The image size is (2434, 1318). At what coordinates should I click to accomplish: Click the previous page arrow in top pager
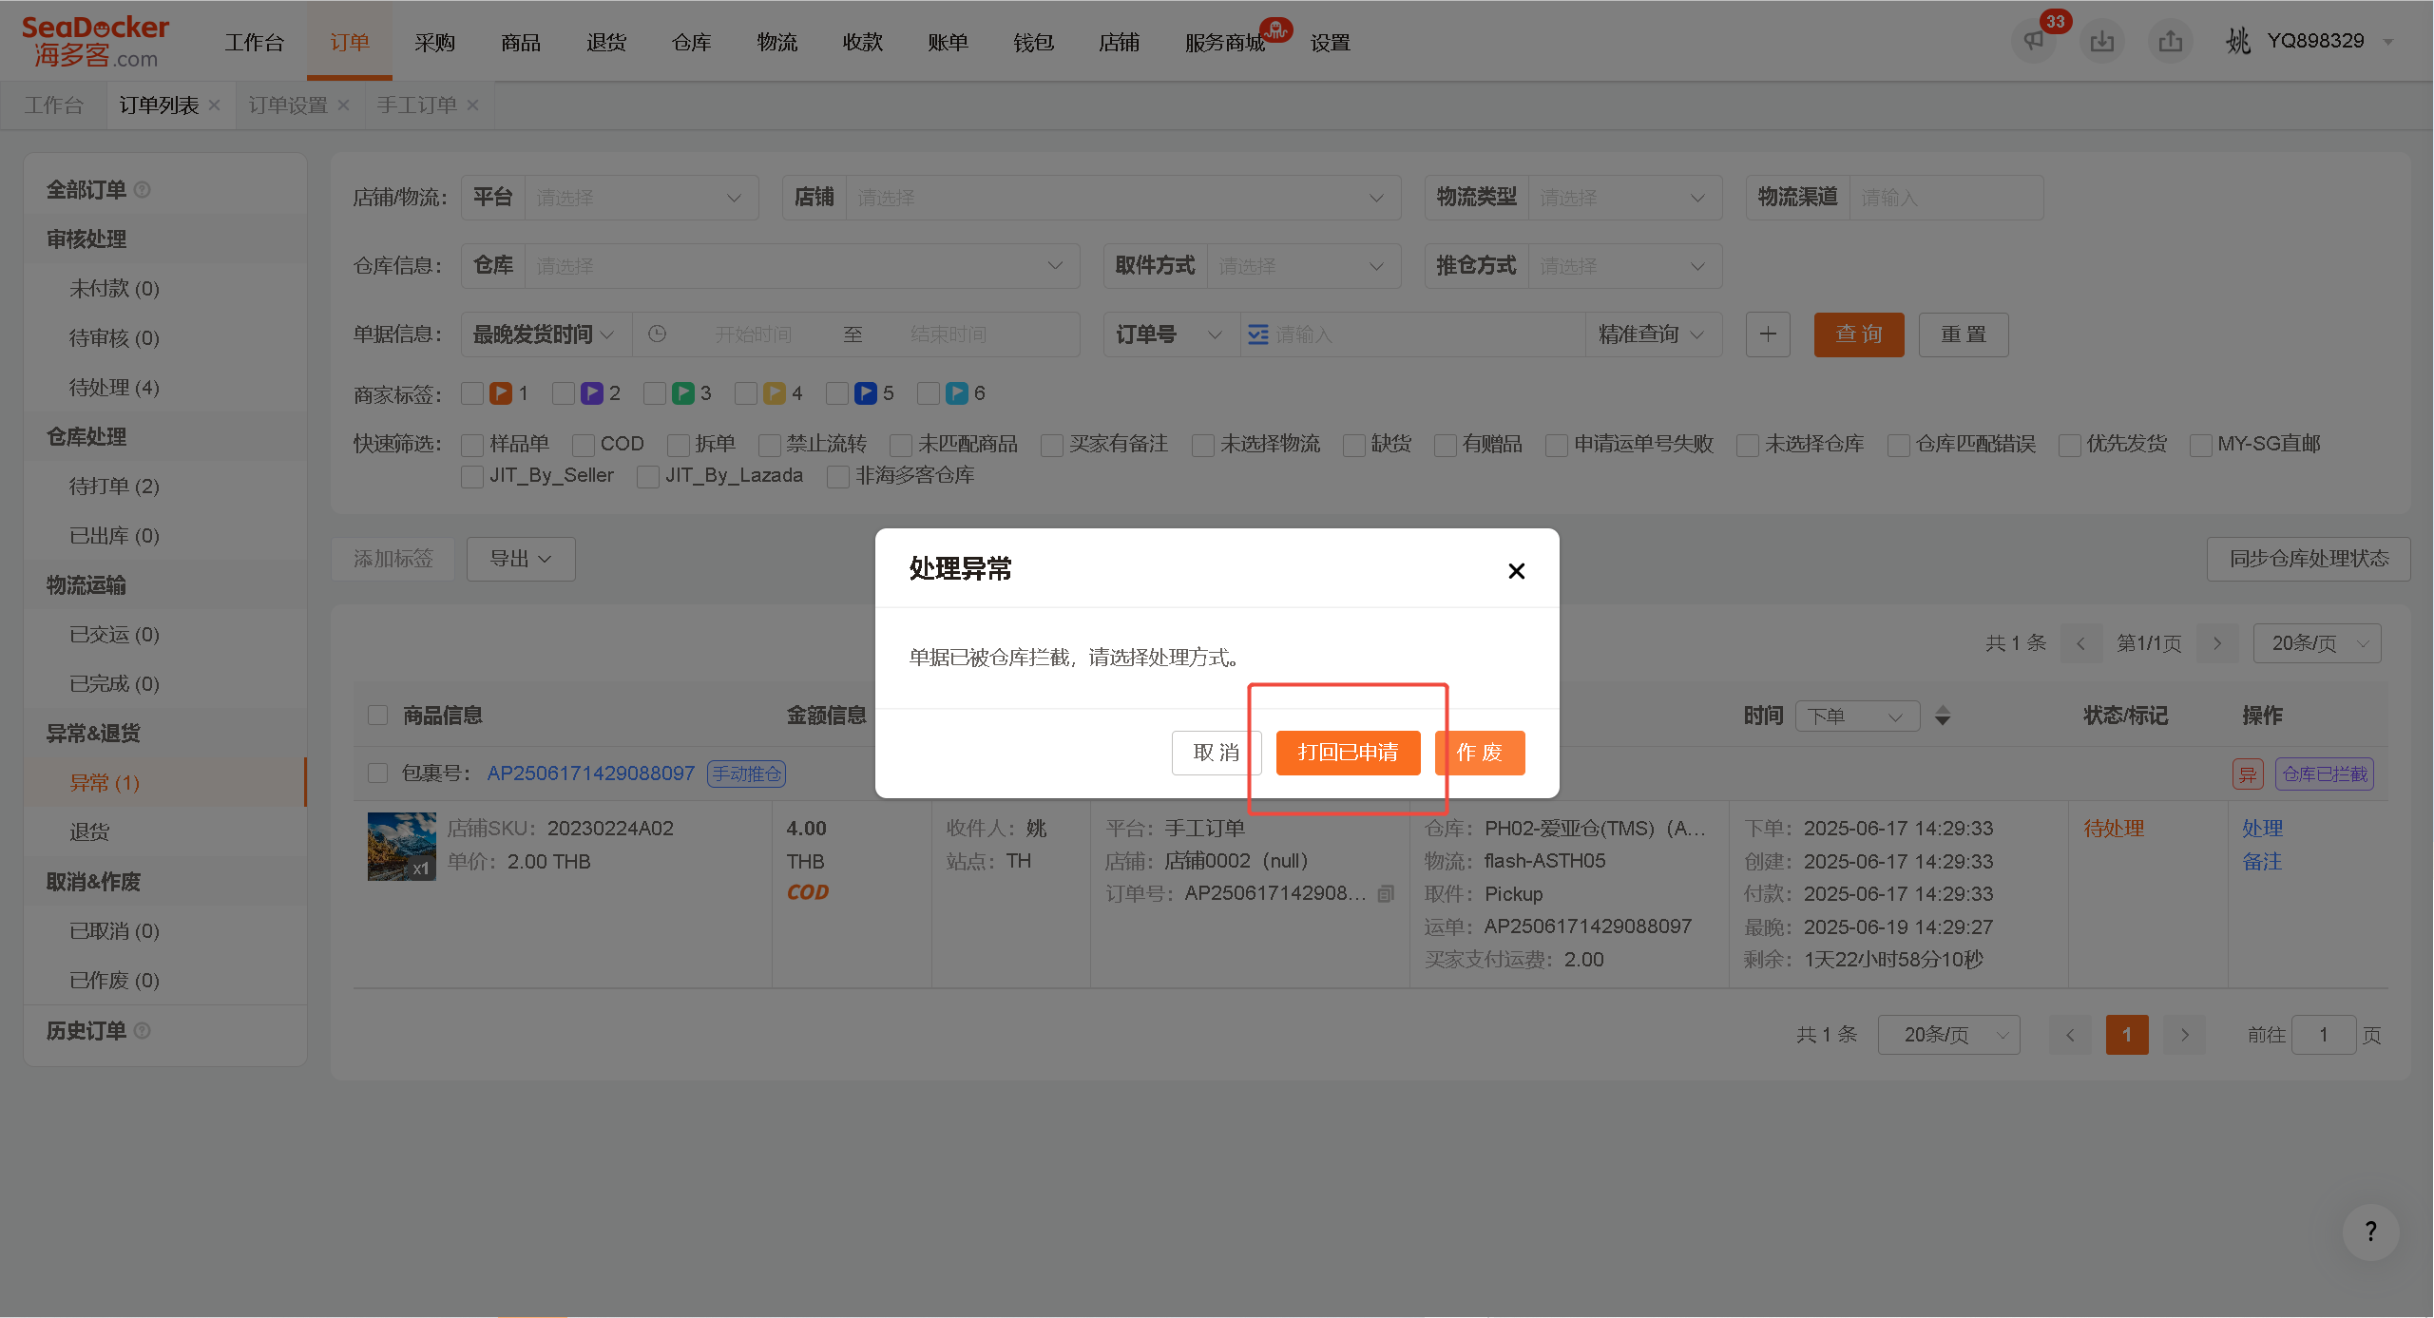tap(2080, 643)
